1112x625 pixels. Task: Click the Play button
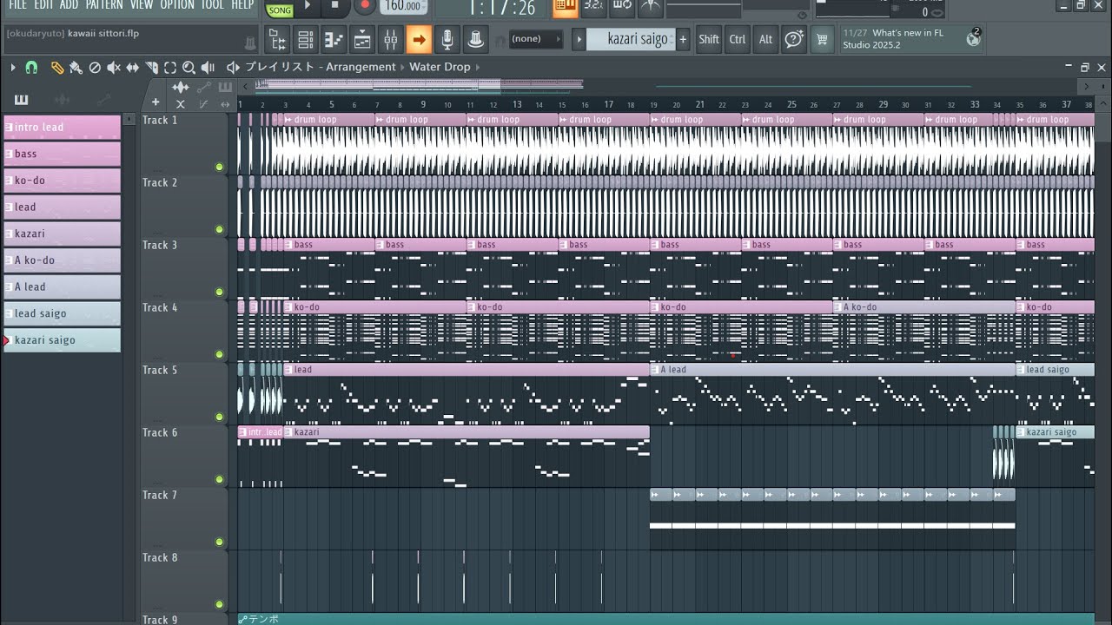pos(307,5)
